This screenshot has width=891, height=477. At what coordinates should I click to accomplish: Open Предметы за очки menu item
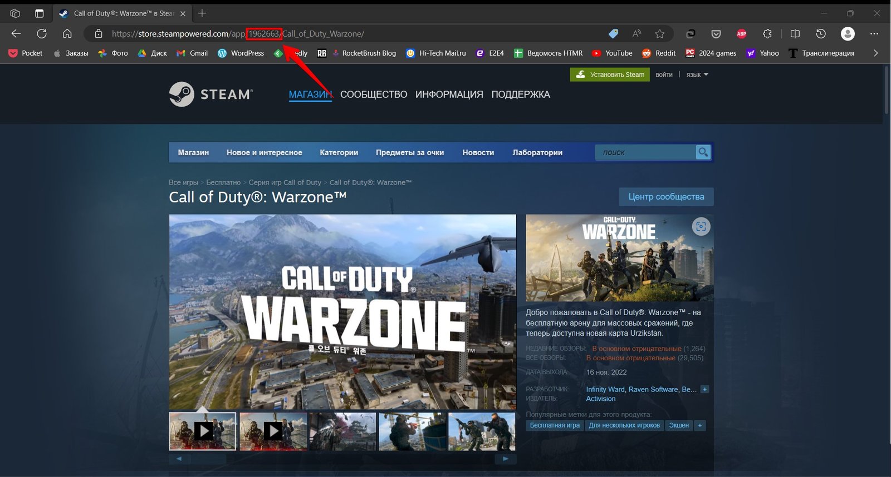click(410, 152)
